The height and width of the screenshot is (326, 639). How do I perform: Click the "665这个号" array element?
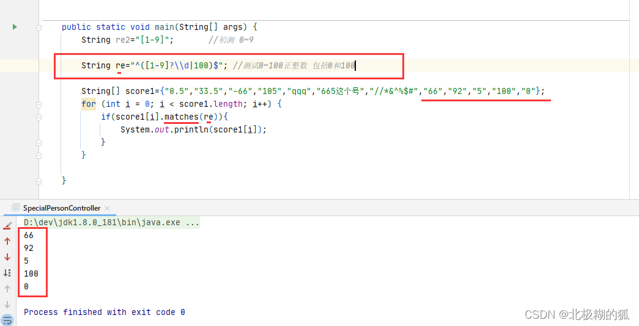340,91
